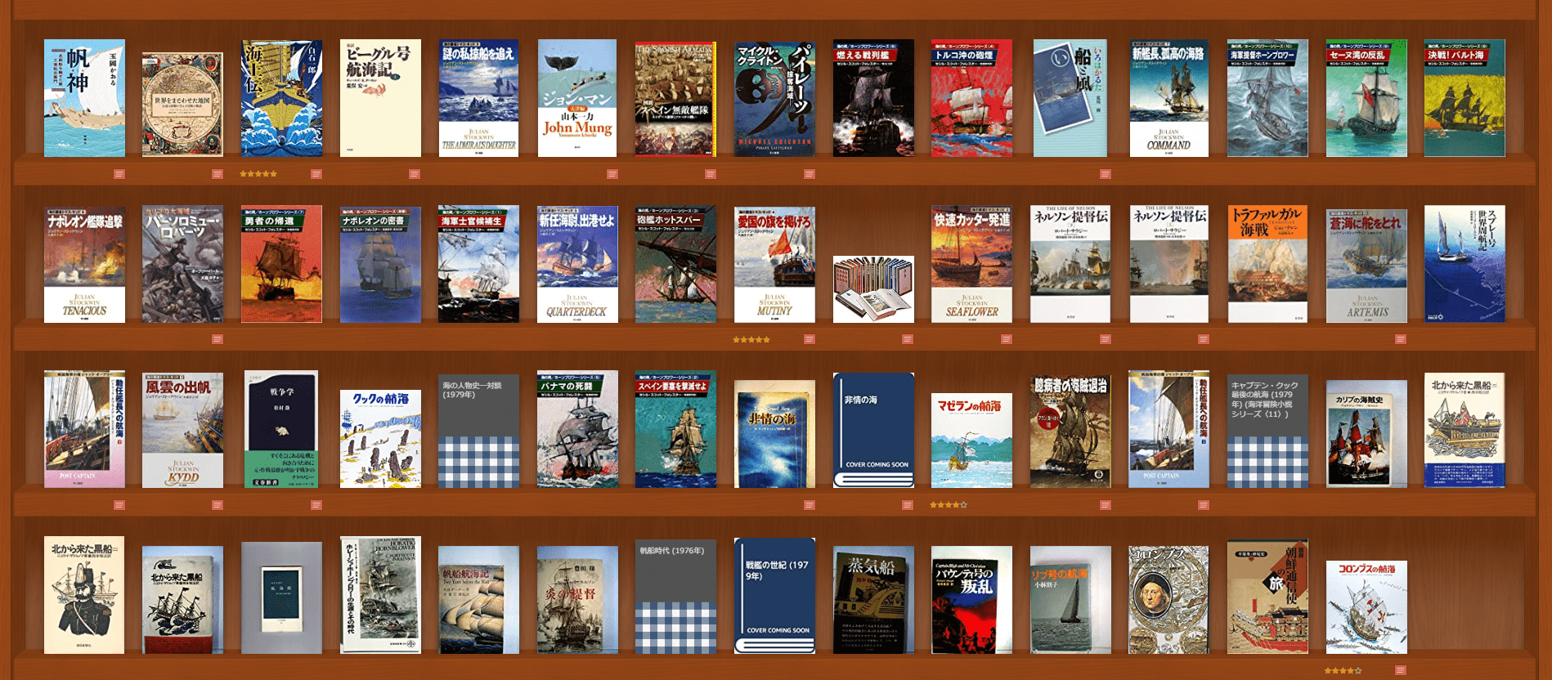Open 帆船航海記 book cover
1552x680 pixels.
coord(478,600)
